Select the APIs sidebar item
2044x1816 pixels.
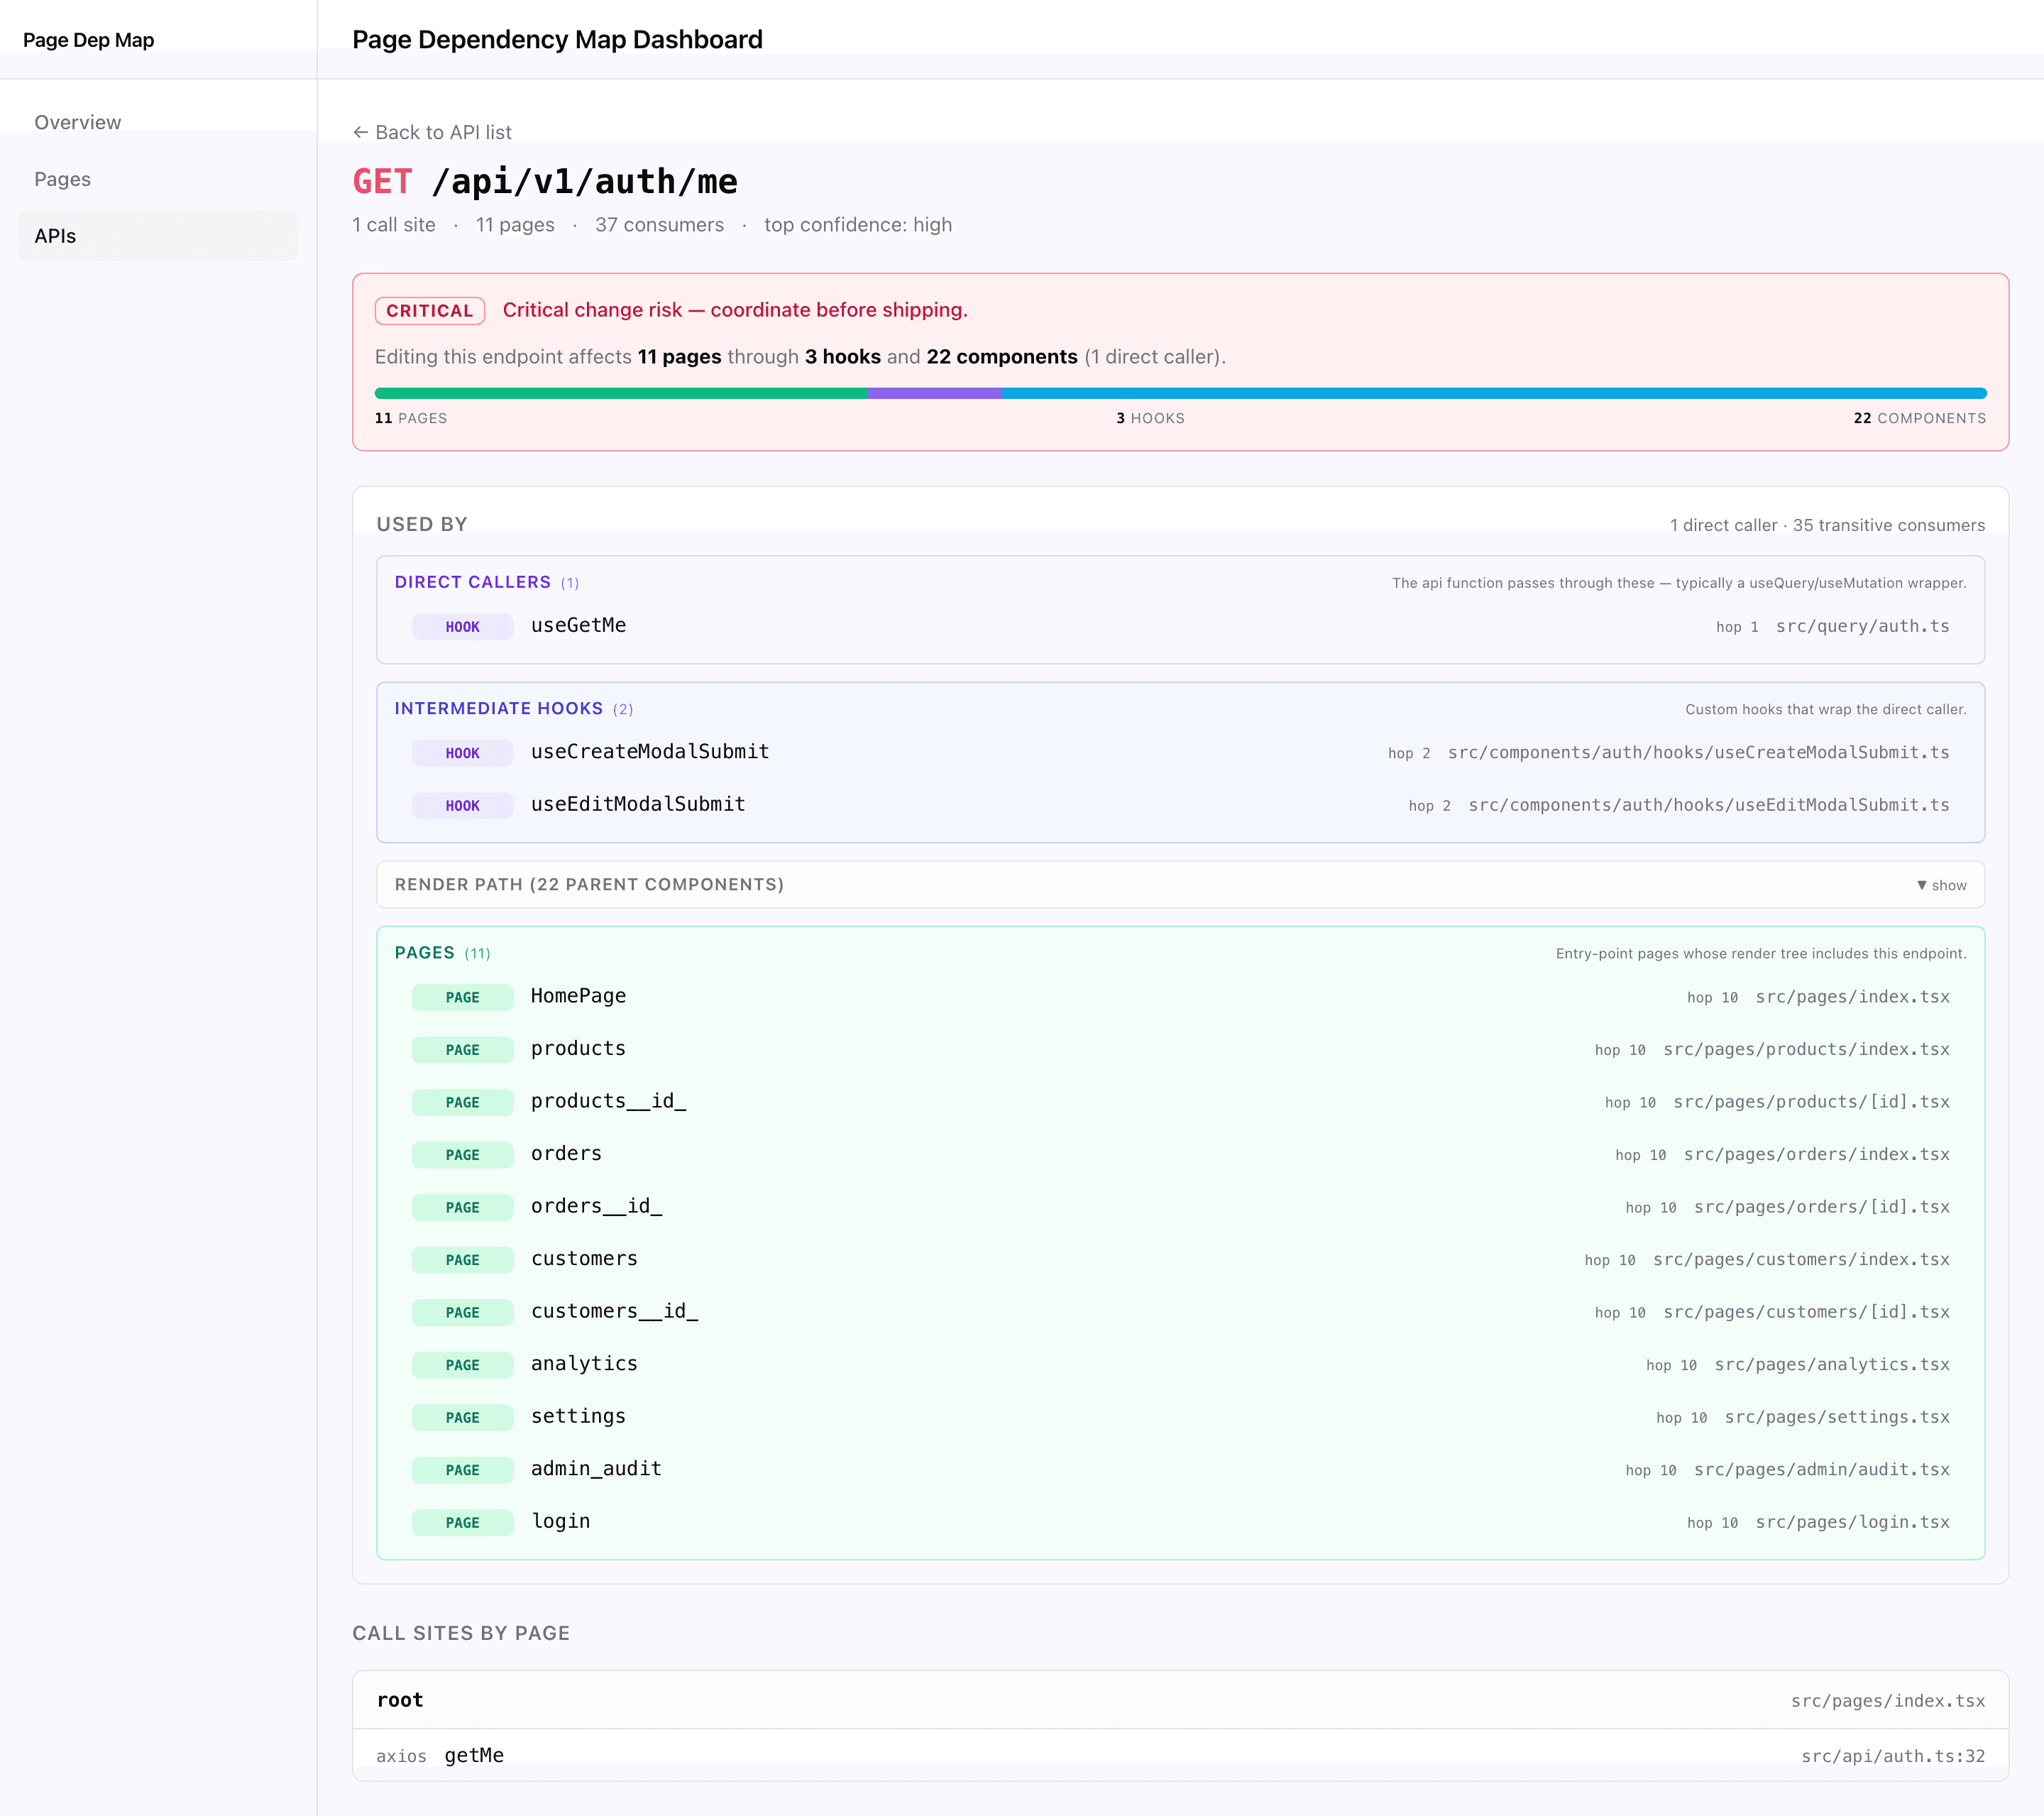pyautogui.click(x=158, y=236)
